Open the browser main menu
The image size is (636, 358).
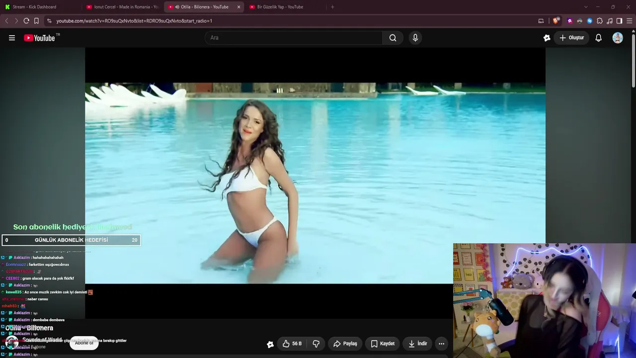(x=630, y=21)
